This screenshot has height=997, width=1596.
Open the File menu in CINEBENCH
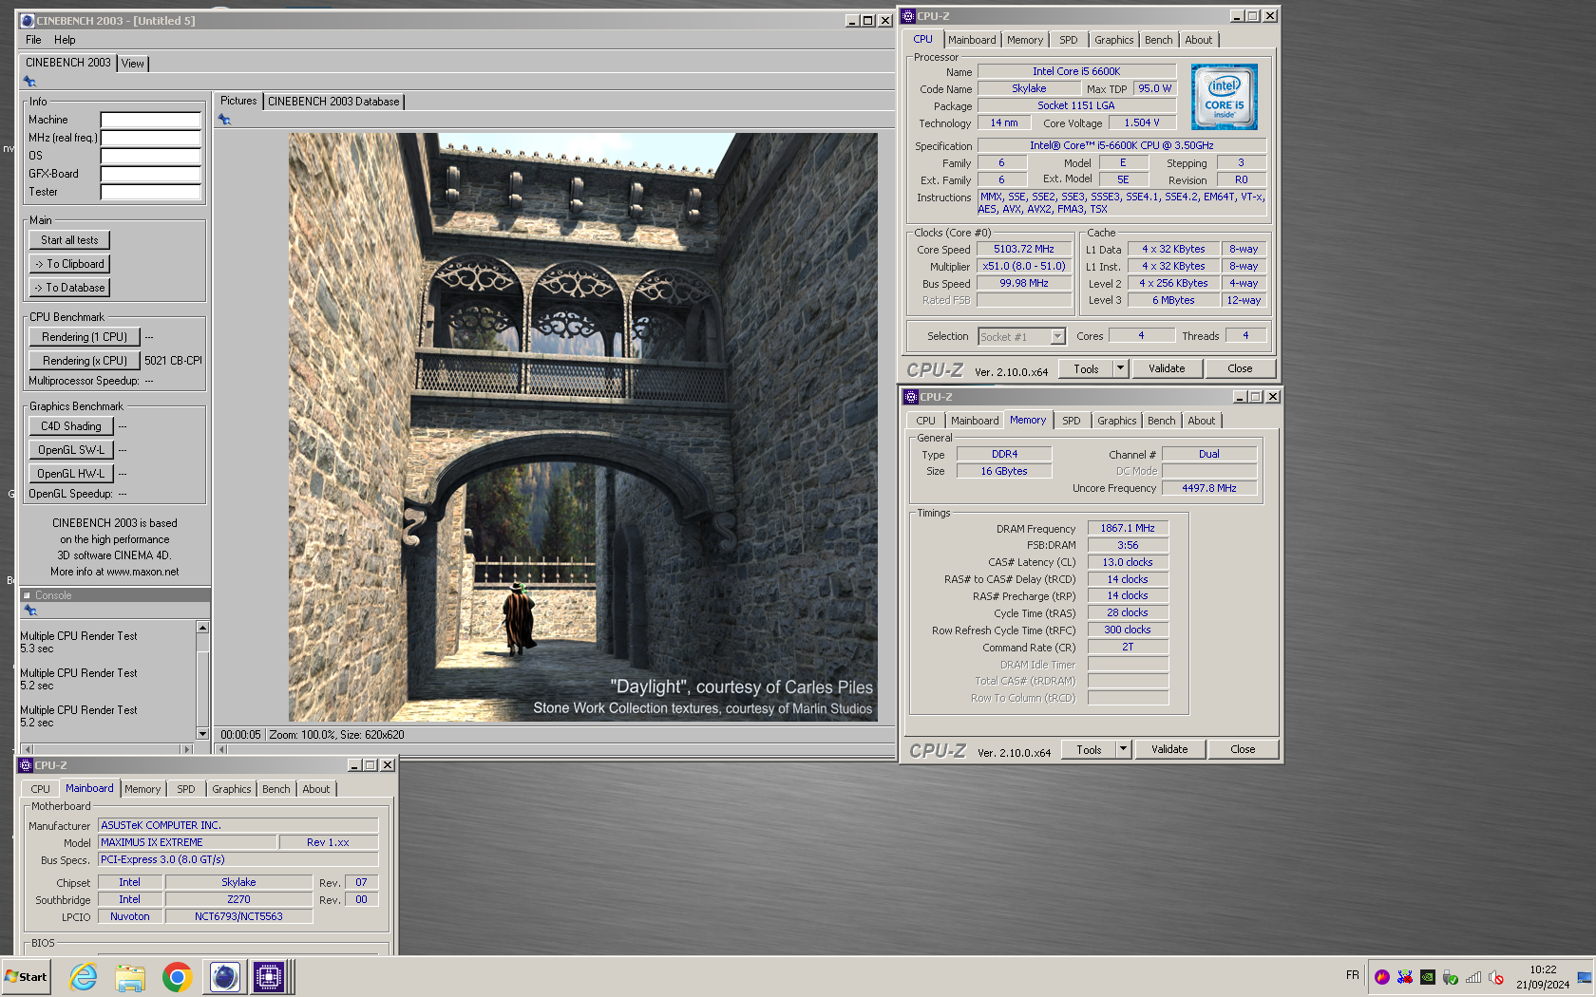point(33,40)
